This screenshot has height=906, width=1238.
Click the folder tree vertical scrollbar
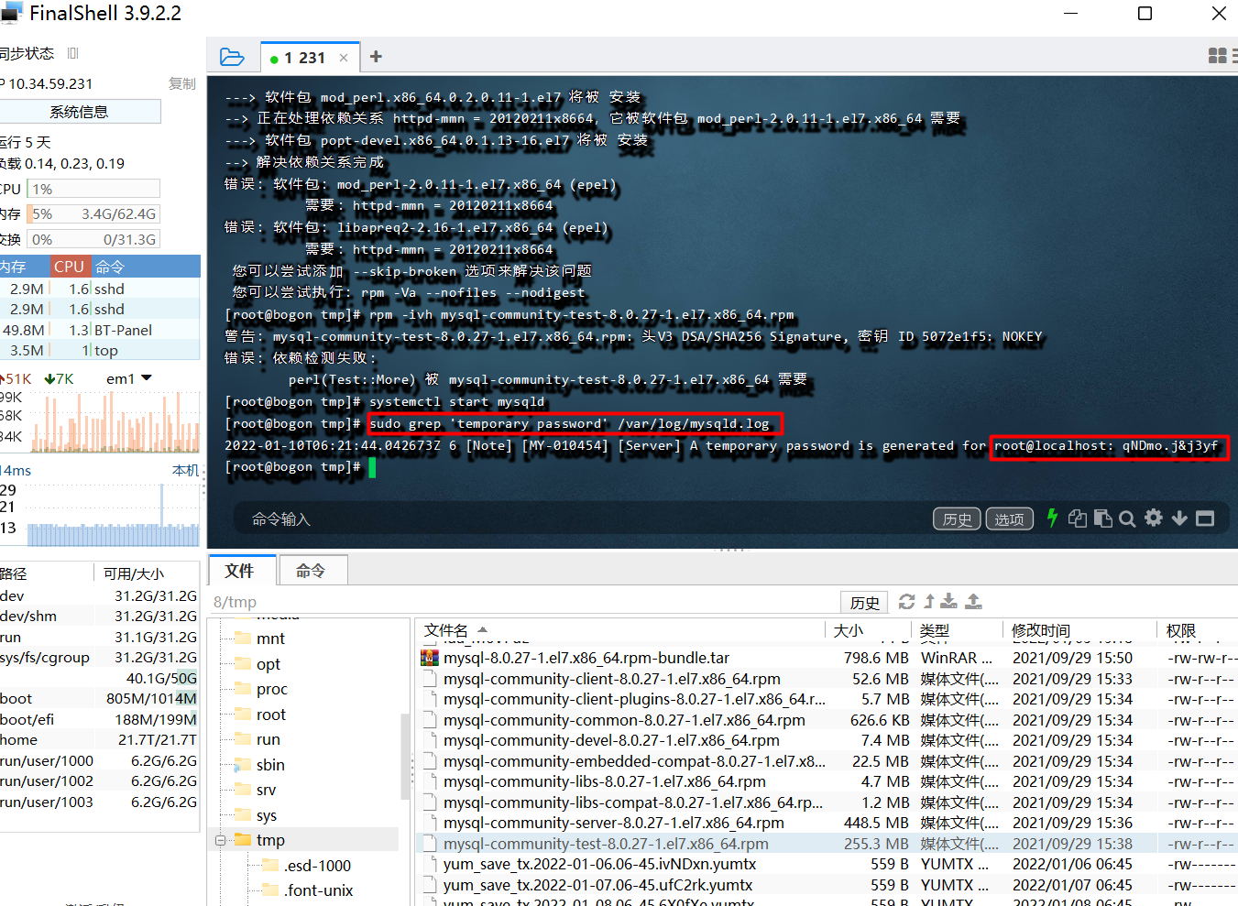(x=404, y=756)
